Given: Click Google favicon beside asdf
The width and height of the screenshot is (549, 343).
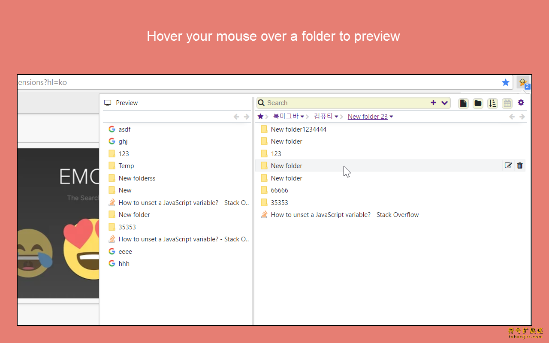Looking at the screenshot, I should [112, 129].
